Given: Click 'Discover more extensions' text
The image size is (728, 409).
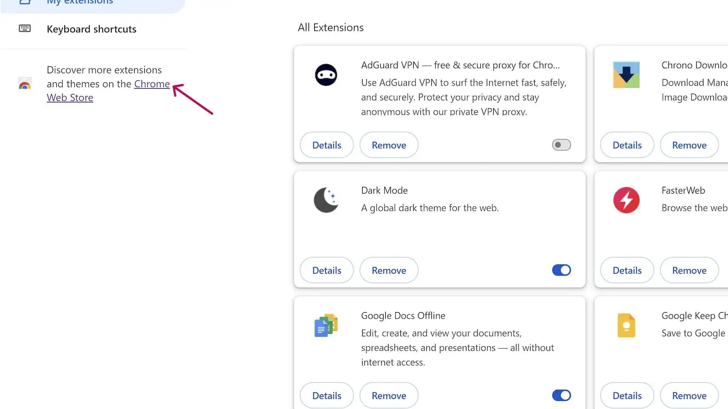Looking at the screenshot, I should (x=104, y=70).
